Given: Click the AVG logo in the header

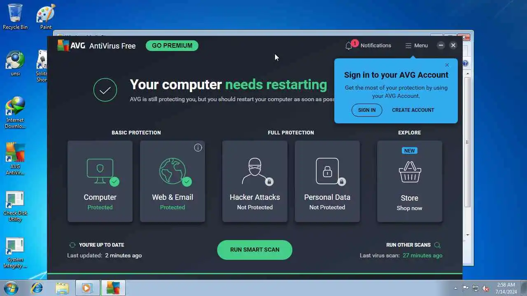Looking at the screenshot, I should coord(71,45).
